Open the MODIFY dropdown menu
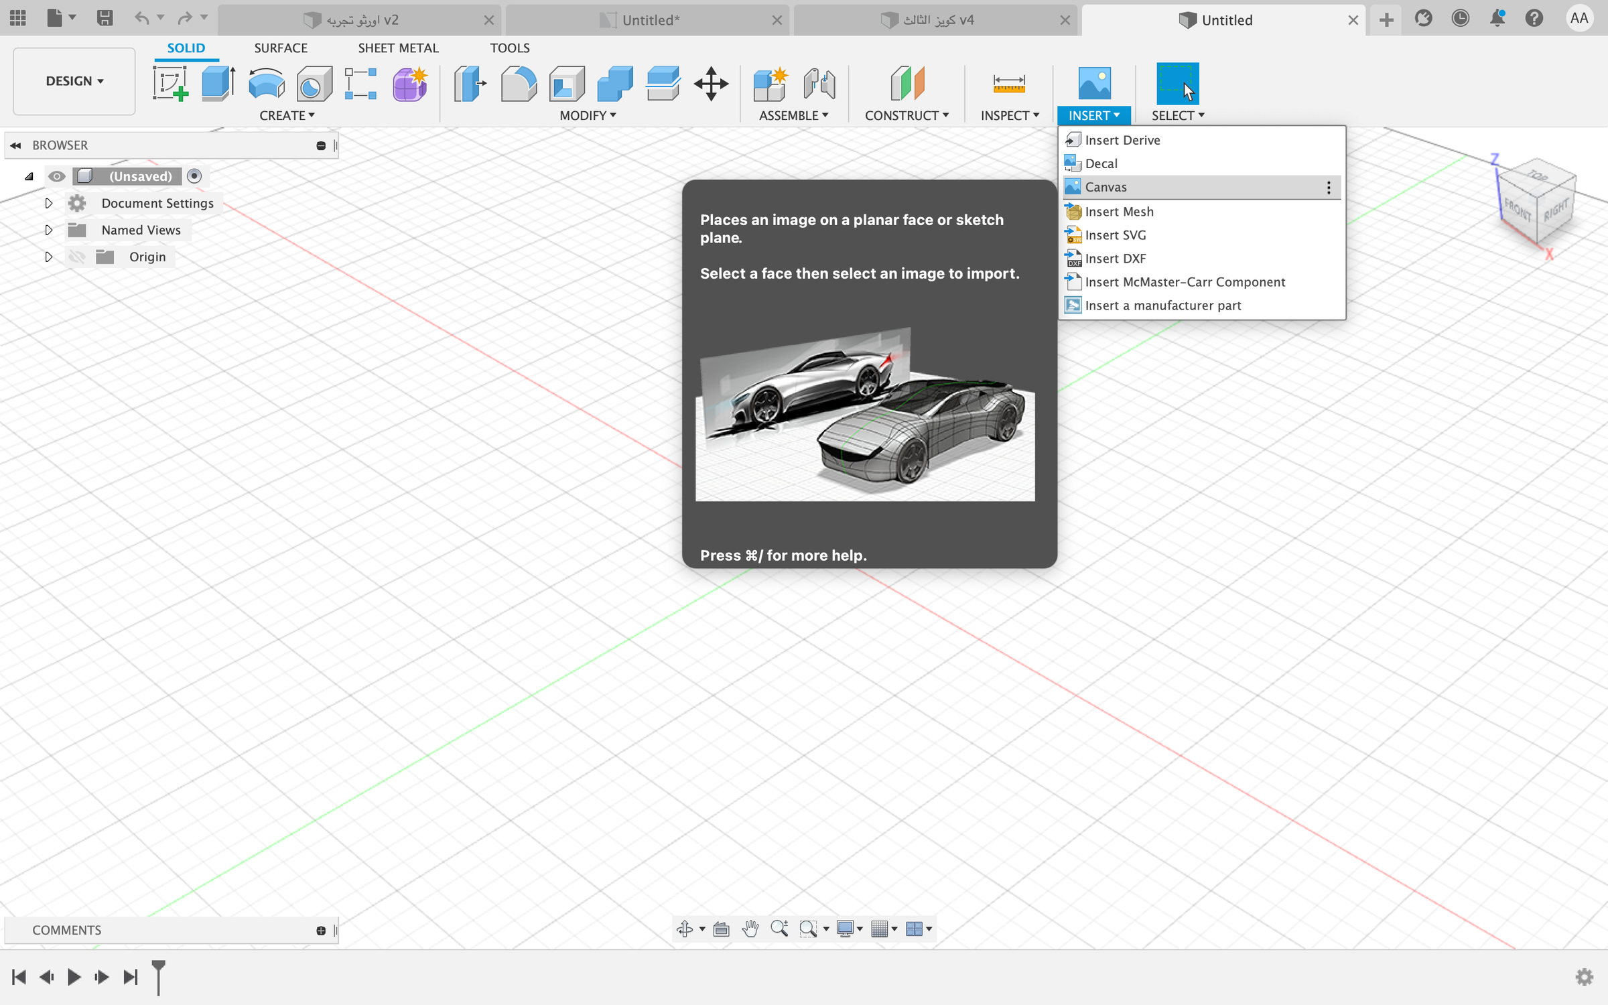1608x1005 pixels. (x=588, y=115)
